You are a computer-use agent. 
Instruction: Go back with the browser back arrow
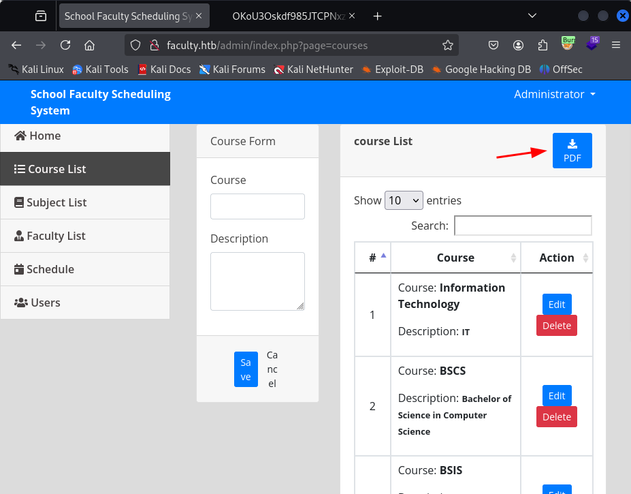click(16, 45)
